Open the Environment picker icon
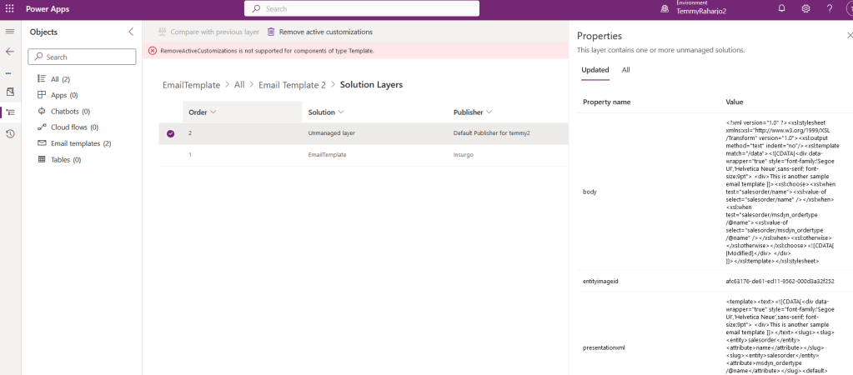 (x=665, y=8)
